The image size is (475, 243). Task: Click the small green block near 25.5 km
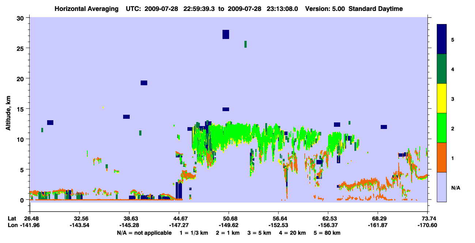[246, 44]
